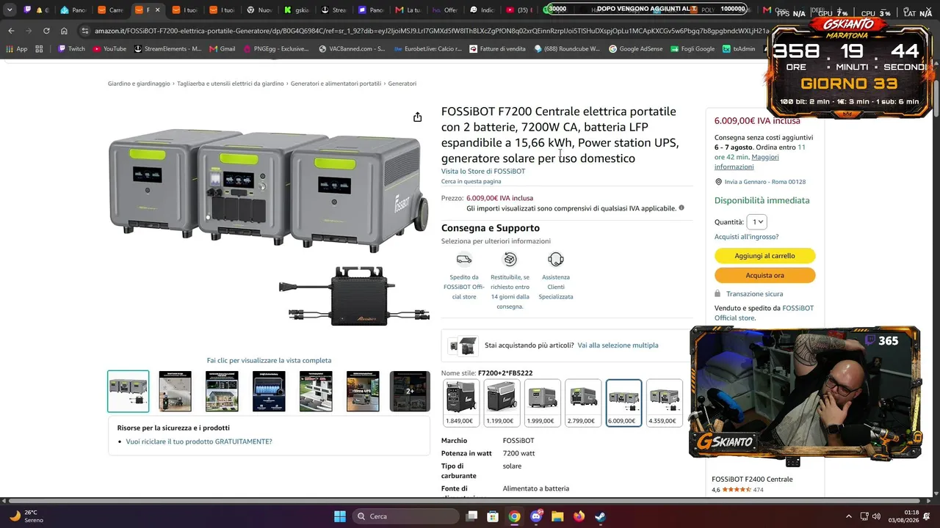940x528 pixels.
Task: Show hidden system tray icons
Action: pos(849,516)
